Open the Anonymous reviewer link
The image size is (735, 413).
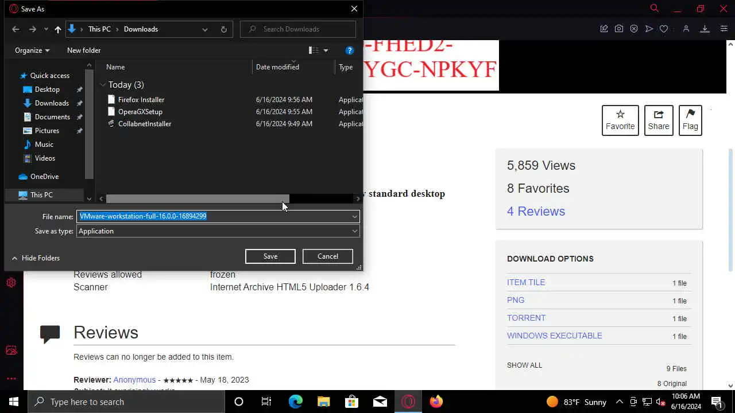coord(134,380)
